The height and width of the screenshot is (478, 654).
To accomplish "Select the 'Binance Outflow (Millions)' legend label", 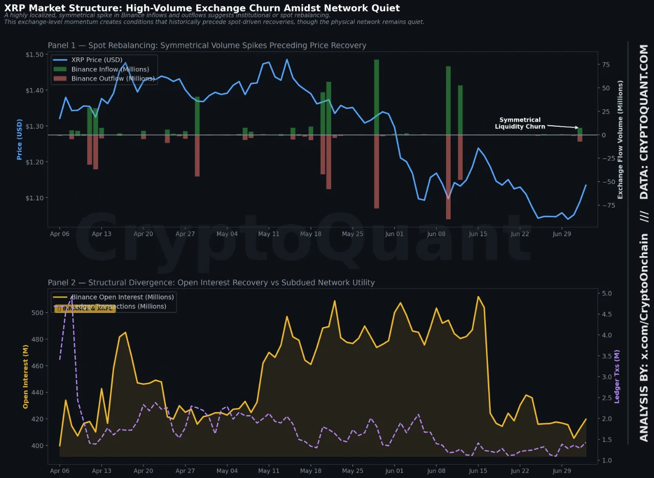I will (x=113, y=78).
